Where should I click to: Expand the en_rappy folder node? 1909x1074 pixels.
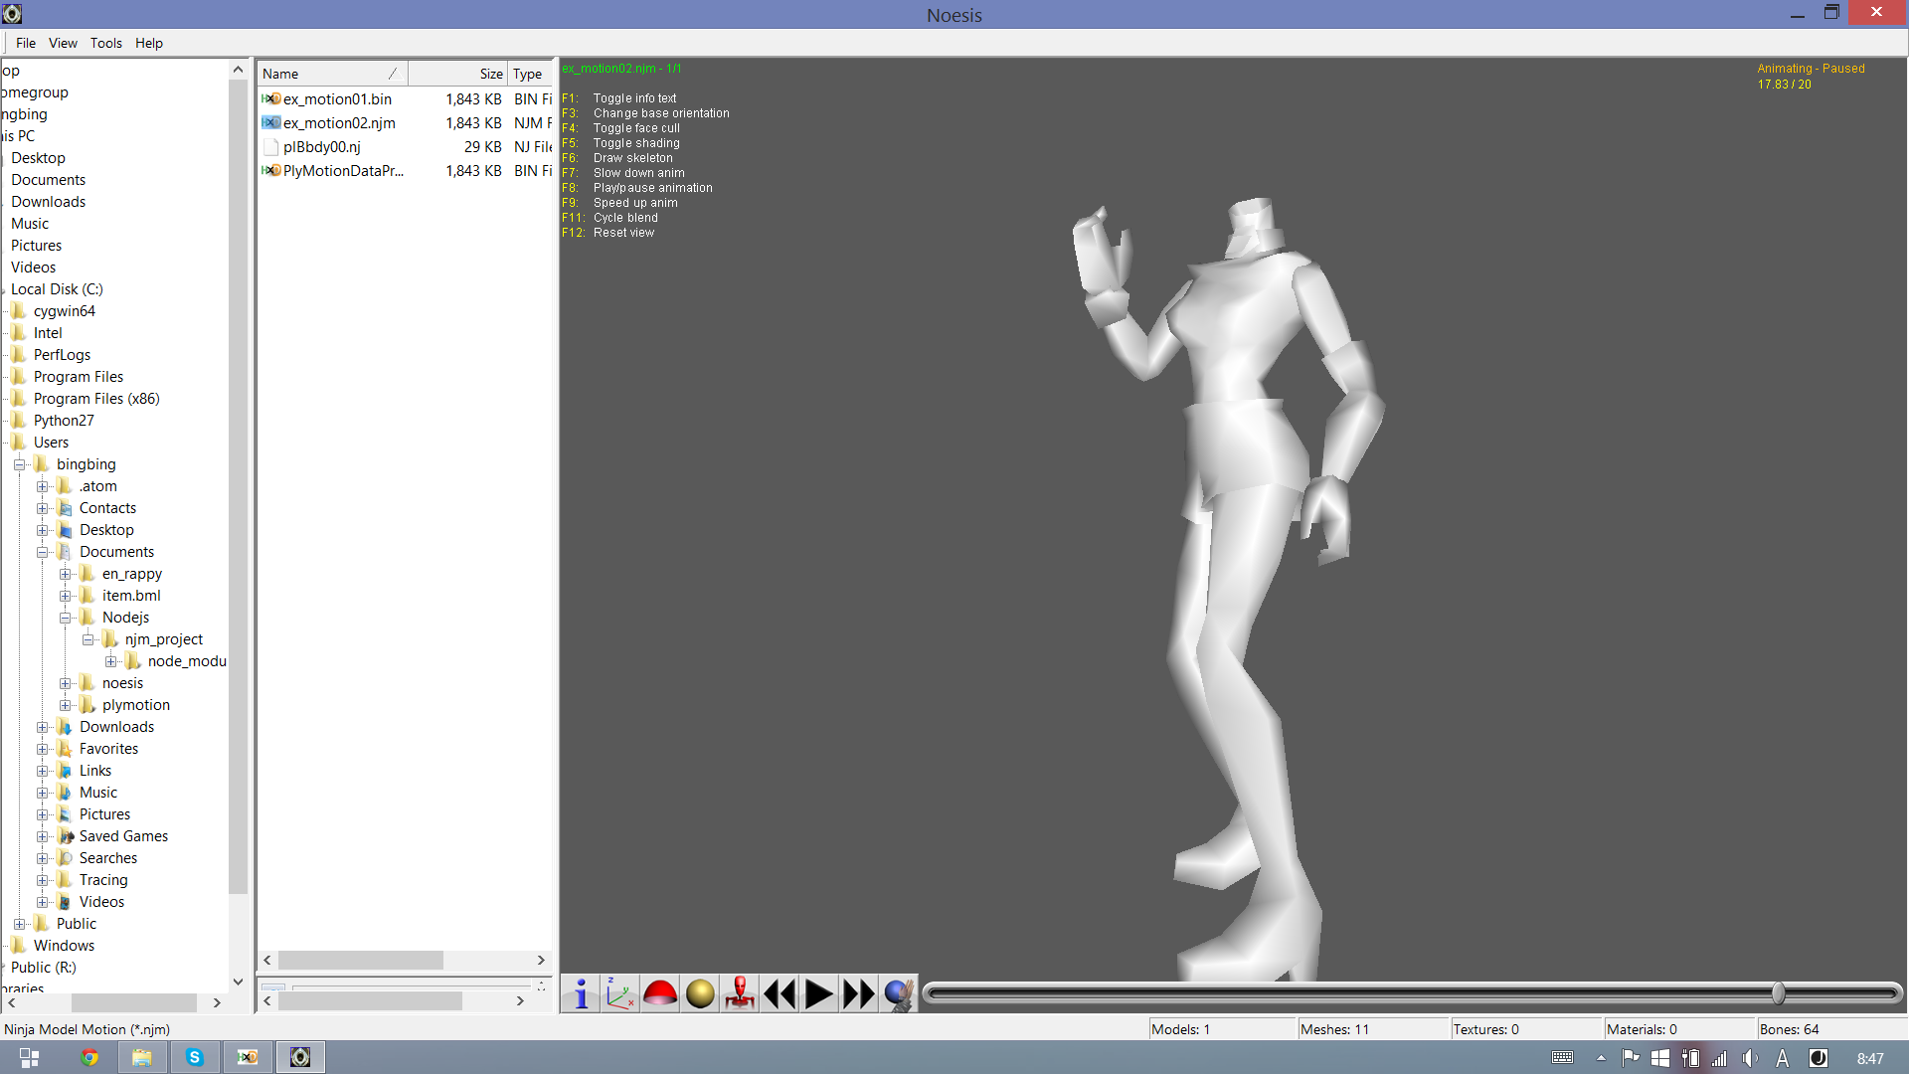pos(65,574)
